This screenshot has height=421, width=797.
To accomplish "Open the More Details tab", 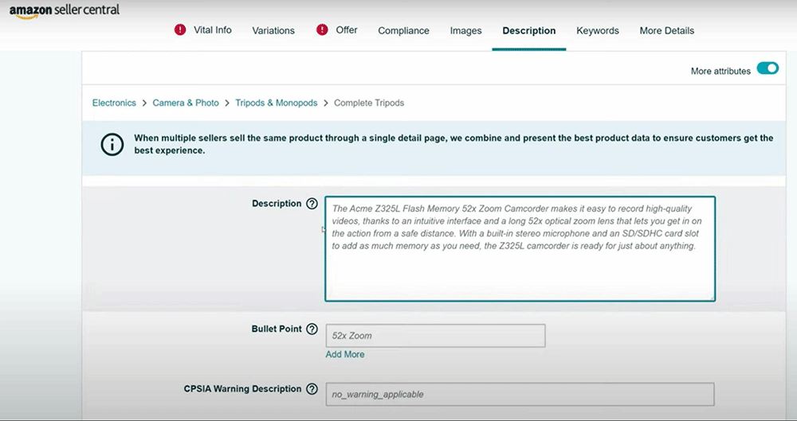I will tap(666, 31).
